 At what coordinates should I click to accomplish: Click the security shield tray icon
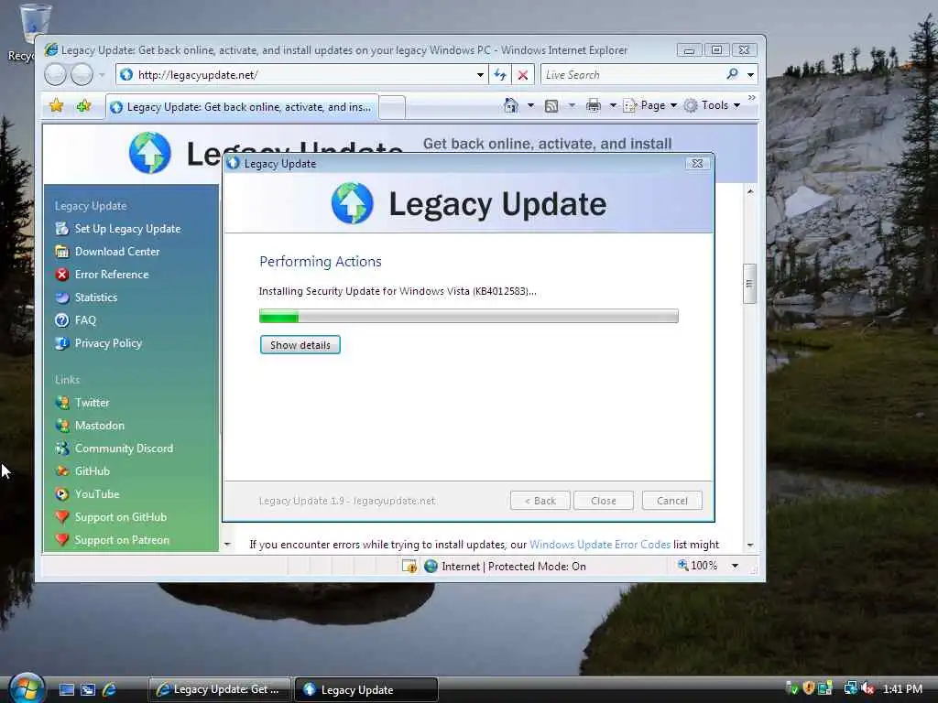pos(809,688)
